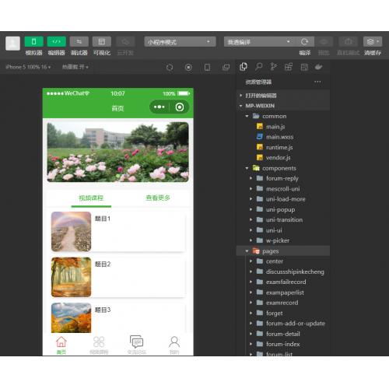
Task: Select the home tab in the bottom bar
Action: [x=61, y=345]
